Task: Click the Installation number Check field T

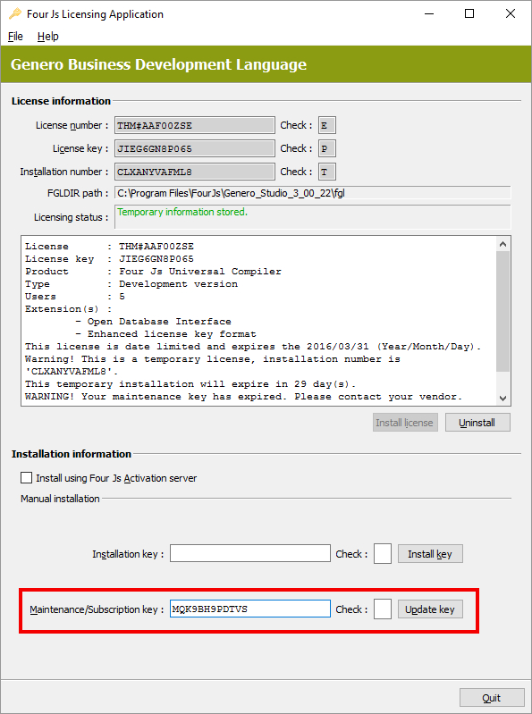Action: coord(326,172)
